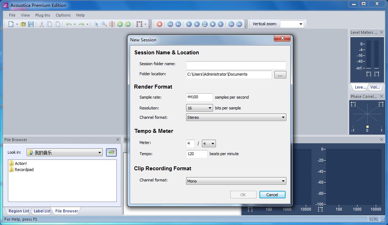Image resolution: width=388 pixels, height=225 pixels.
Task: Open the Plug-Ins menu
Action: (x=42, y=15)
